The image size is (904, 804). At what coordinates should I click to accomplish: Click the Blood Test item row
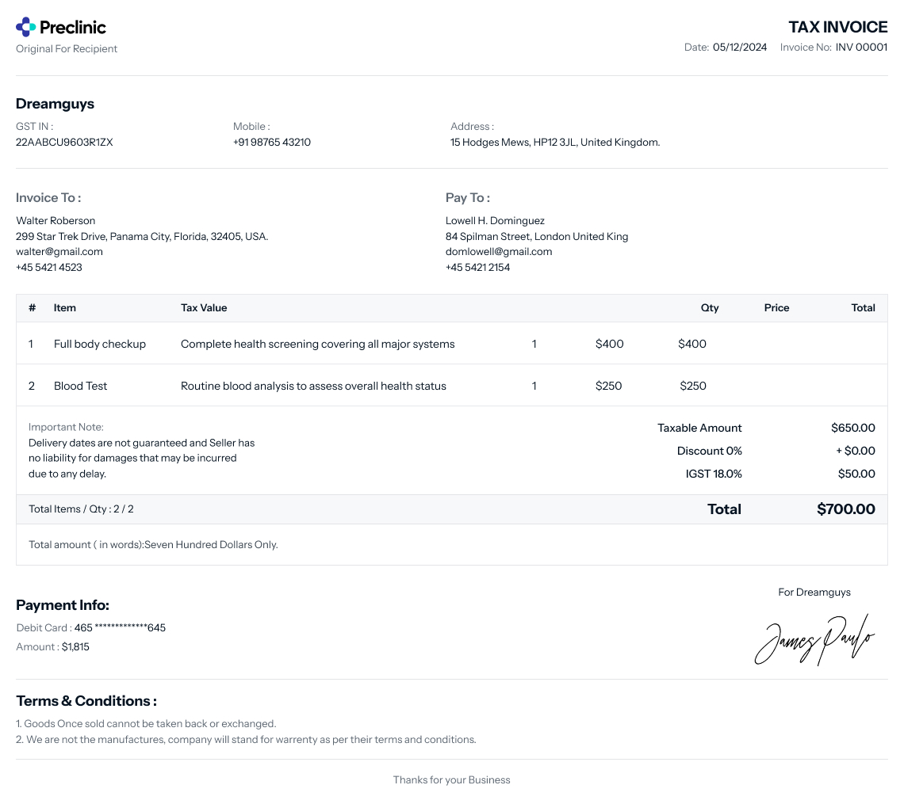(80, 386)
